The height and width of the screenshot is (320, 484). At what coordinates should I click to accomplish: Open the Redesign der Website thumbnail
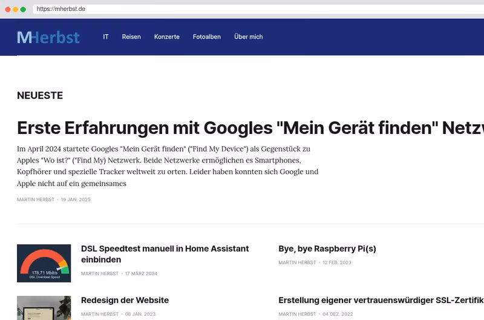point(44,308)
